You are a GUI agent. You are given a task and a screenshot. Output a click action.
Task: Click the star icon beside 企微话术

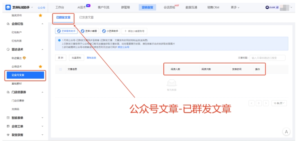(40, 66)
